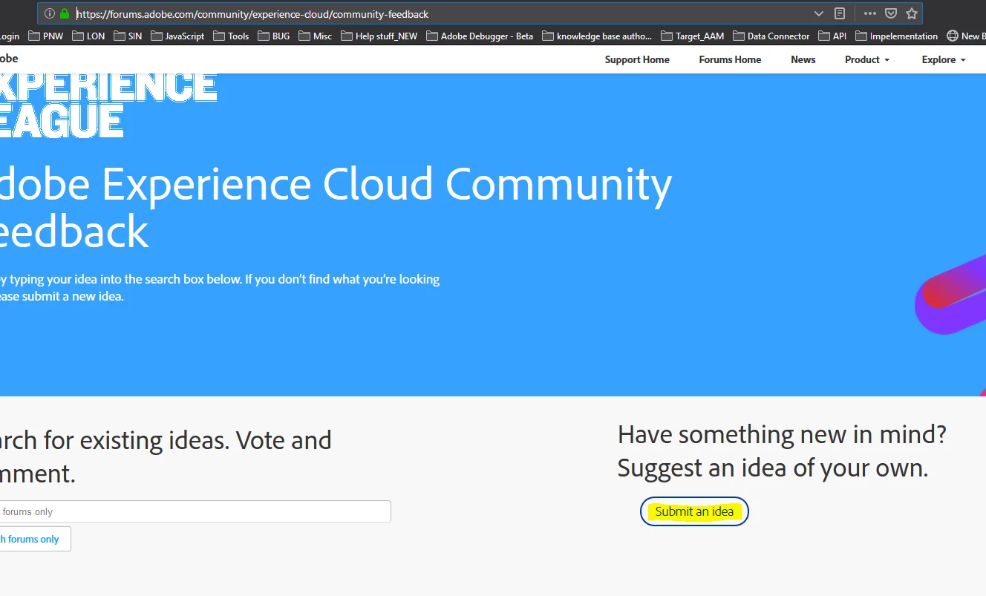Open the Misc bookmarks folder
Viewport: 986px width, 596px height.
pyautogui.click(x=316, y=36)
